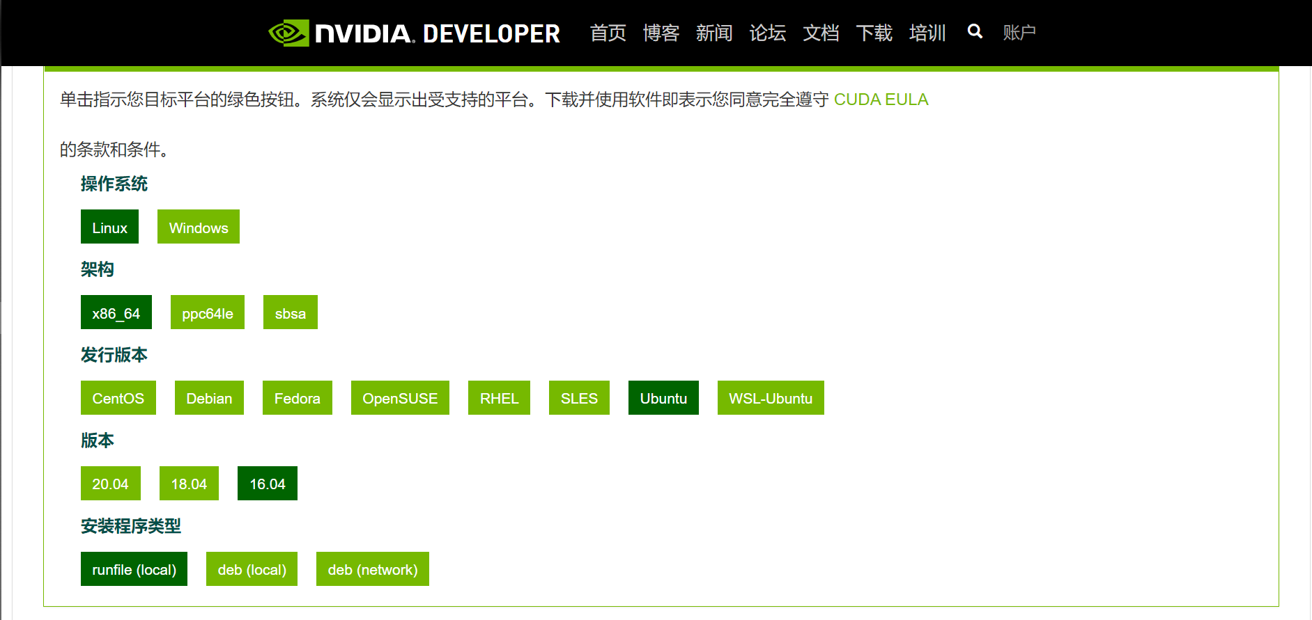The height and width of the screenshot is (620, 1312).
Task: Pick the ppc64le architecture
Action: (208, 312)
